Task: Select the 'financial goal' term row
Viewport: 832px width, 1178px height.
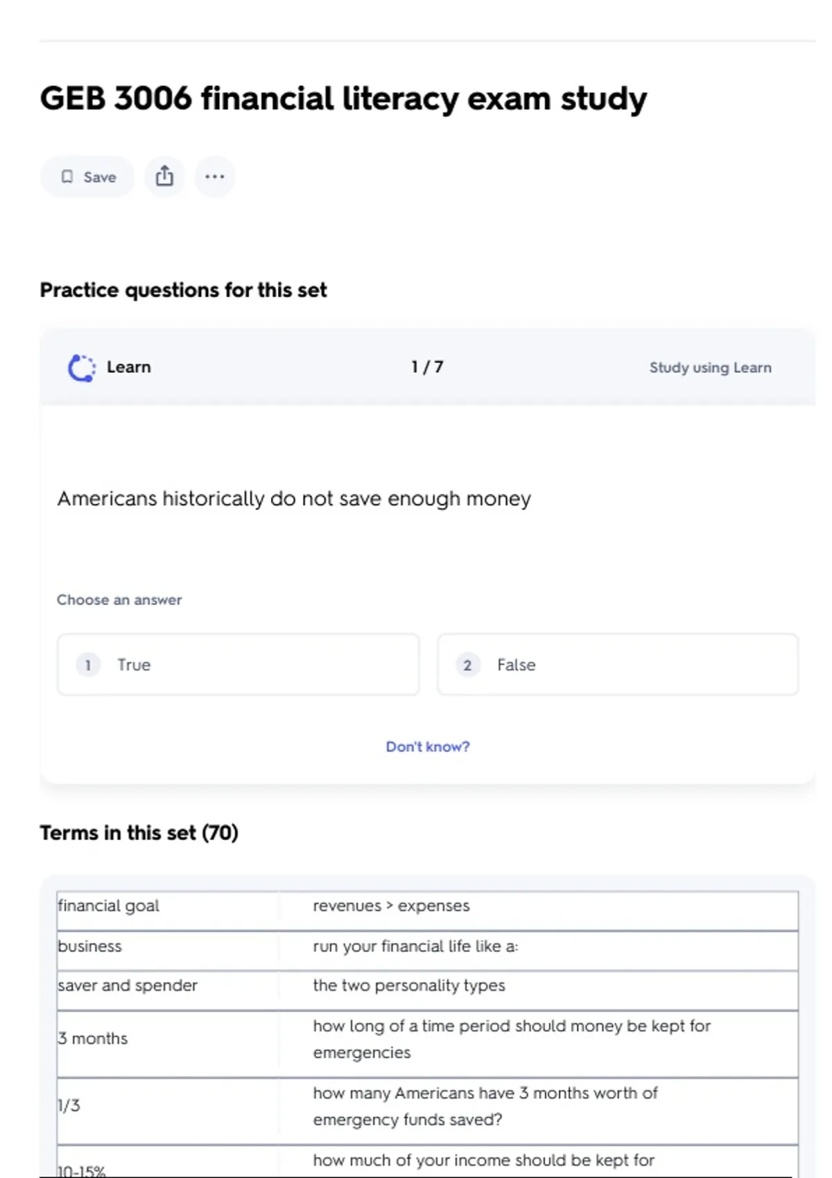Action: [x=109, y=906]
